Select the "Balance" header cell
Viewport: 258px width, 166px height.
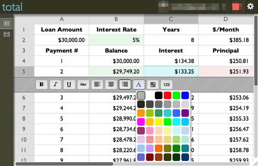click(x=117, y=51)
